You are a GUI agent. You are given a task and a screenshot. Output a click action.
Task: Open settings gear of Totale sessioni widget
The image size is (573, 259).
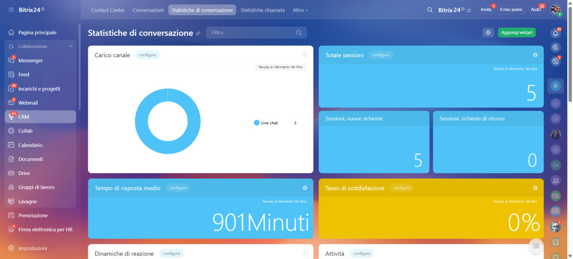535,55
